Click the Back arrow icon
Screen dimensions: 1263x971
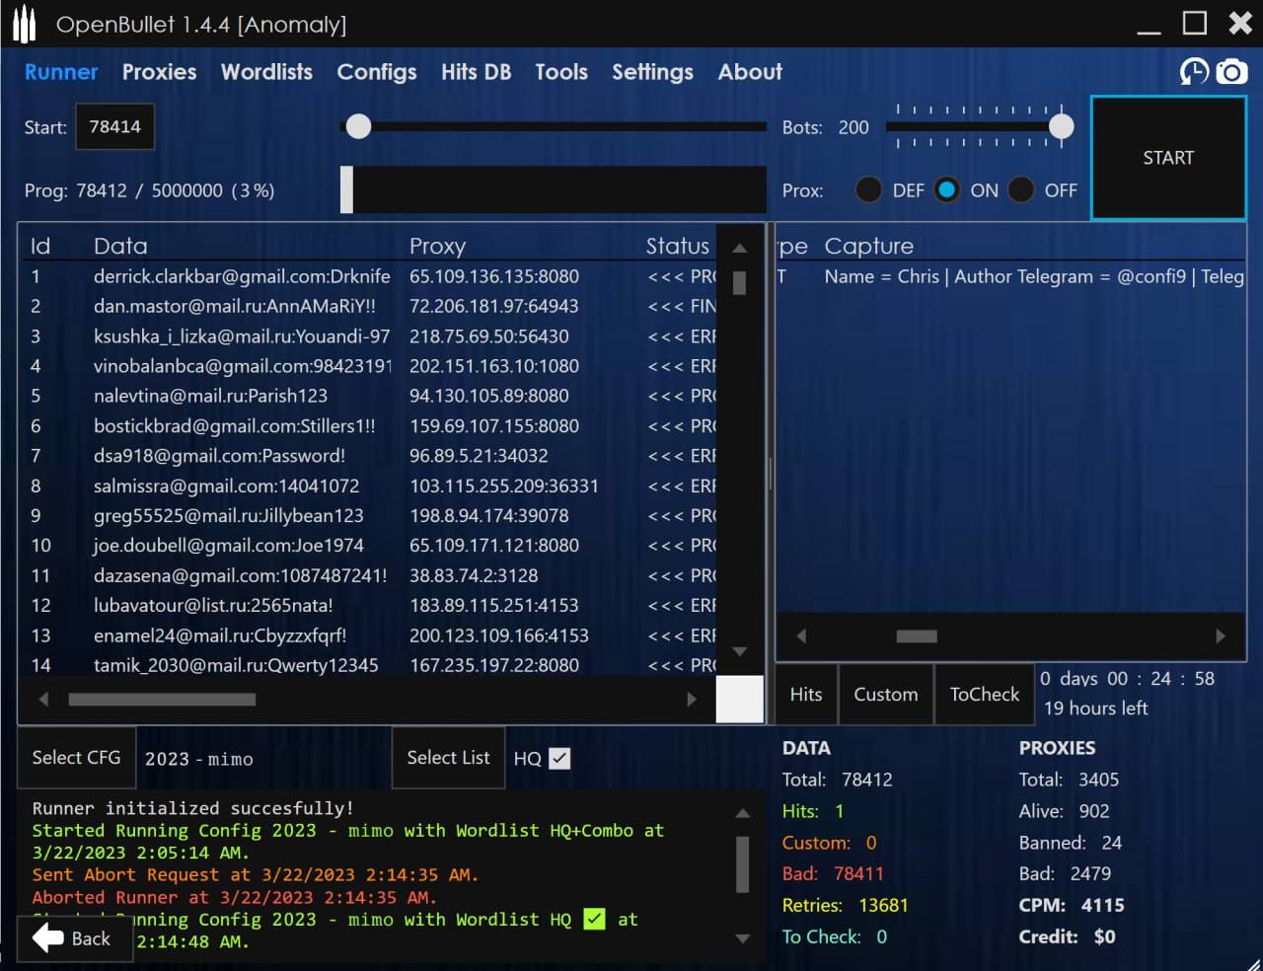coord(48,938)
